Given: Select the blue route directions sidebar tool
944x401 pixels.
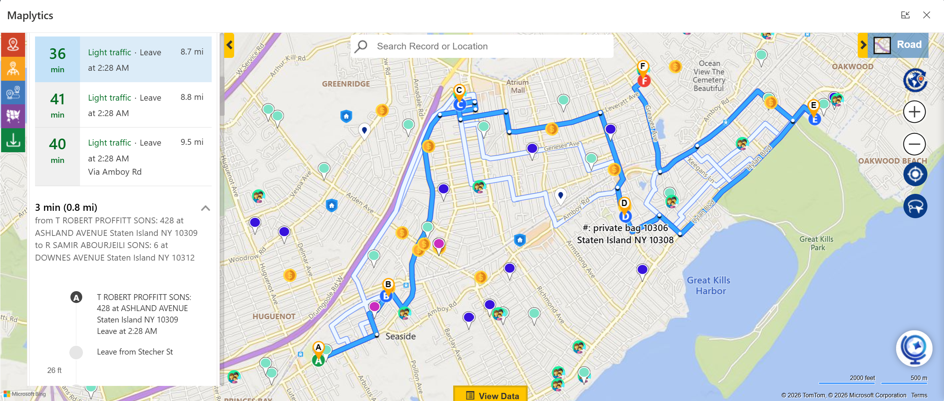Looking at the screenshot, I should pyautogui.click(x=13, y=93).
